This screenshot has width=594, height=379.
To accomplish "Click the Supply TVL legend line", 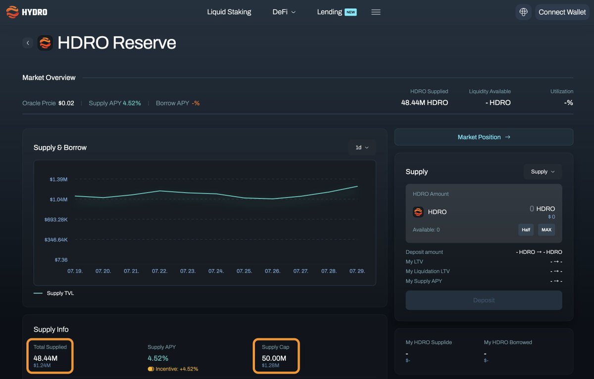I will (38, 293).
